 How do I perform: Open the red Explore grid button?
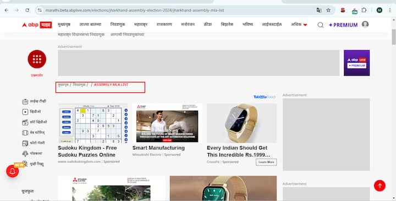(x=37, y=59)
